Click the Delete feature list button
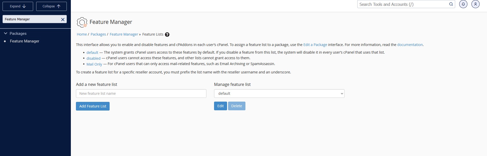 (x=236, y=106)
